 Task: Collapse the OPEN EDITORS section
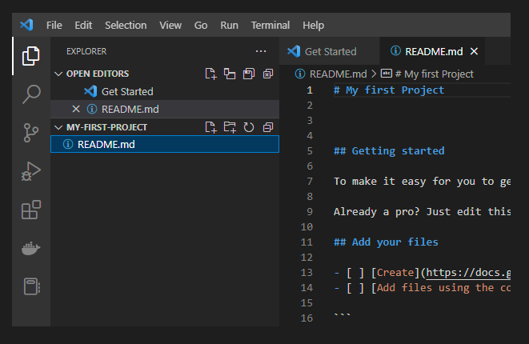click(58, 74)
